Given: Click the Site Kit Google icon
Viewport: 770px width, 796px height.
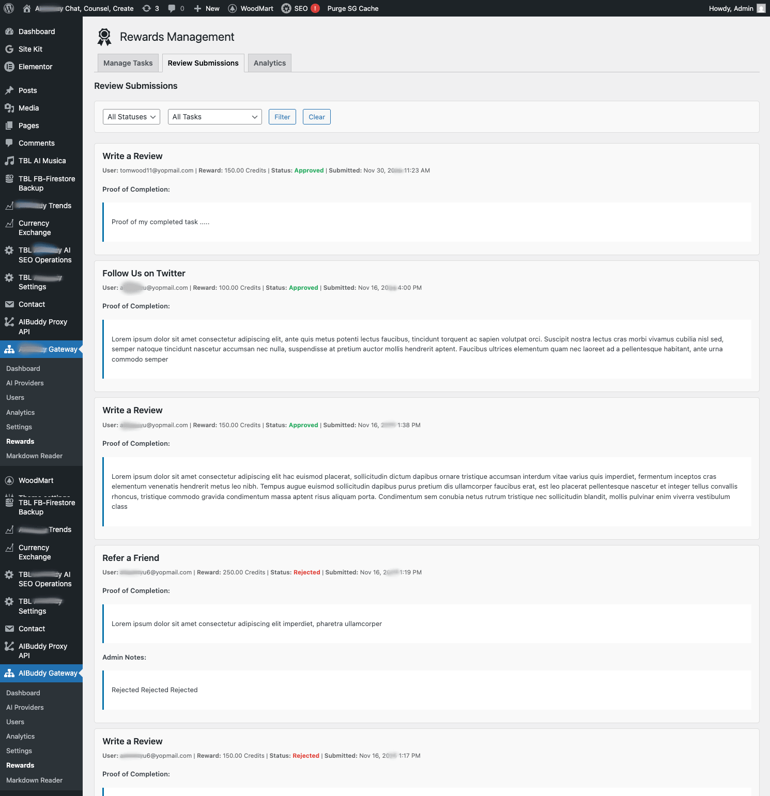Looking at the screenshot, I should (9, 49).
